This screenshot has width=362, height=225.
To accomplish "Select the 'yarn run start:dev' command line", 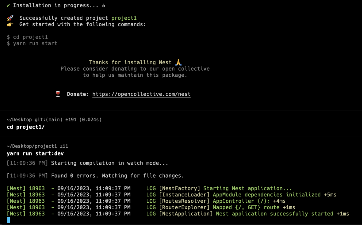I will click(35, 154).
